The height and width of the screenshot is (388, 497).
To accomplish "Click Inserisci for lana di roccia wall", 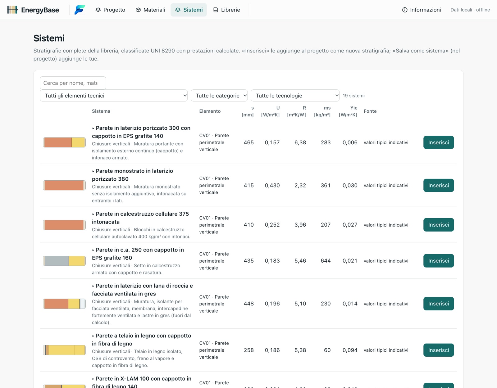I will 439,304.
